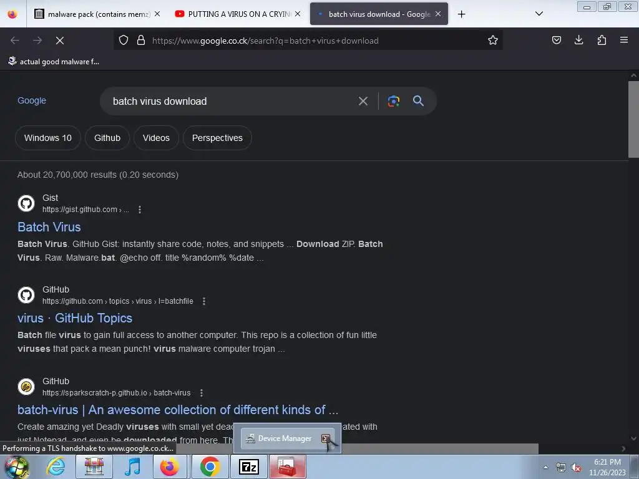Click the Google logo link
This screenshot has width=639, height=479.
32,100
